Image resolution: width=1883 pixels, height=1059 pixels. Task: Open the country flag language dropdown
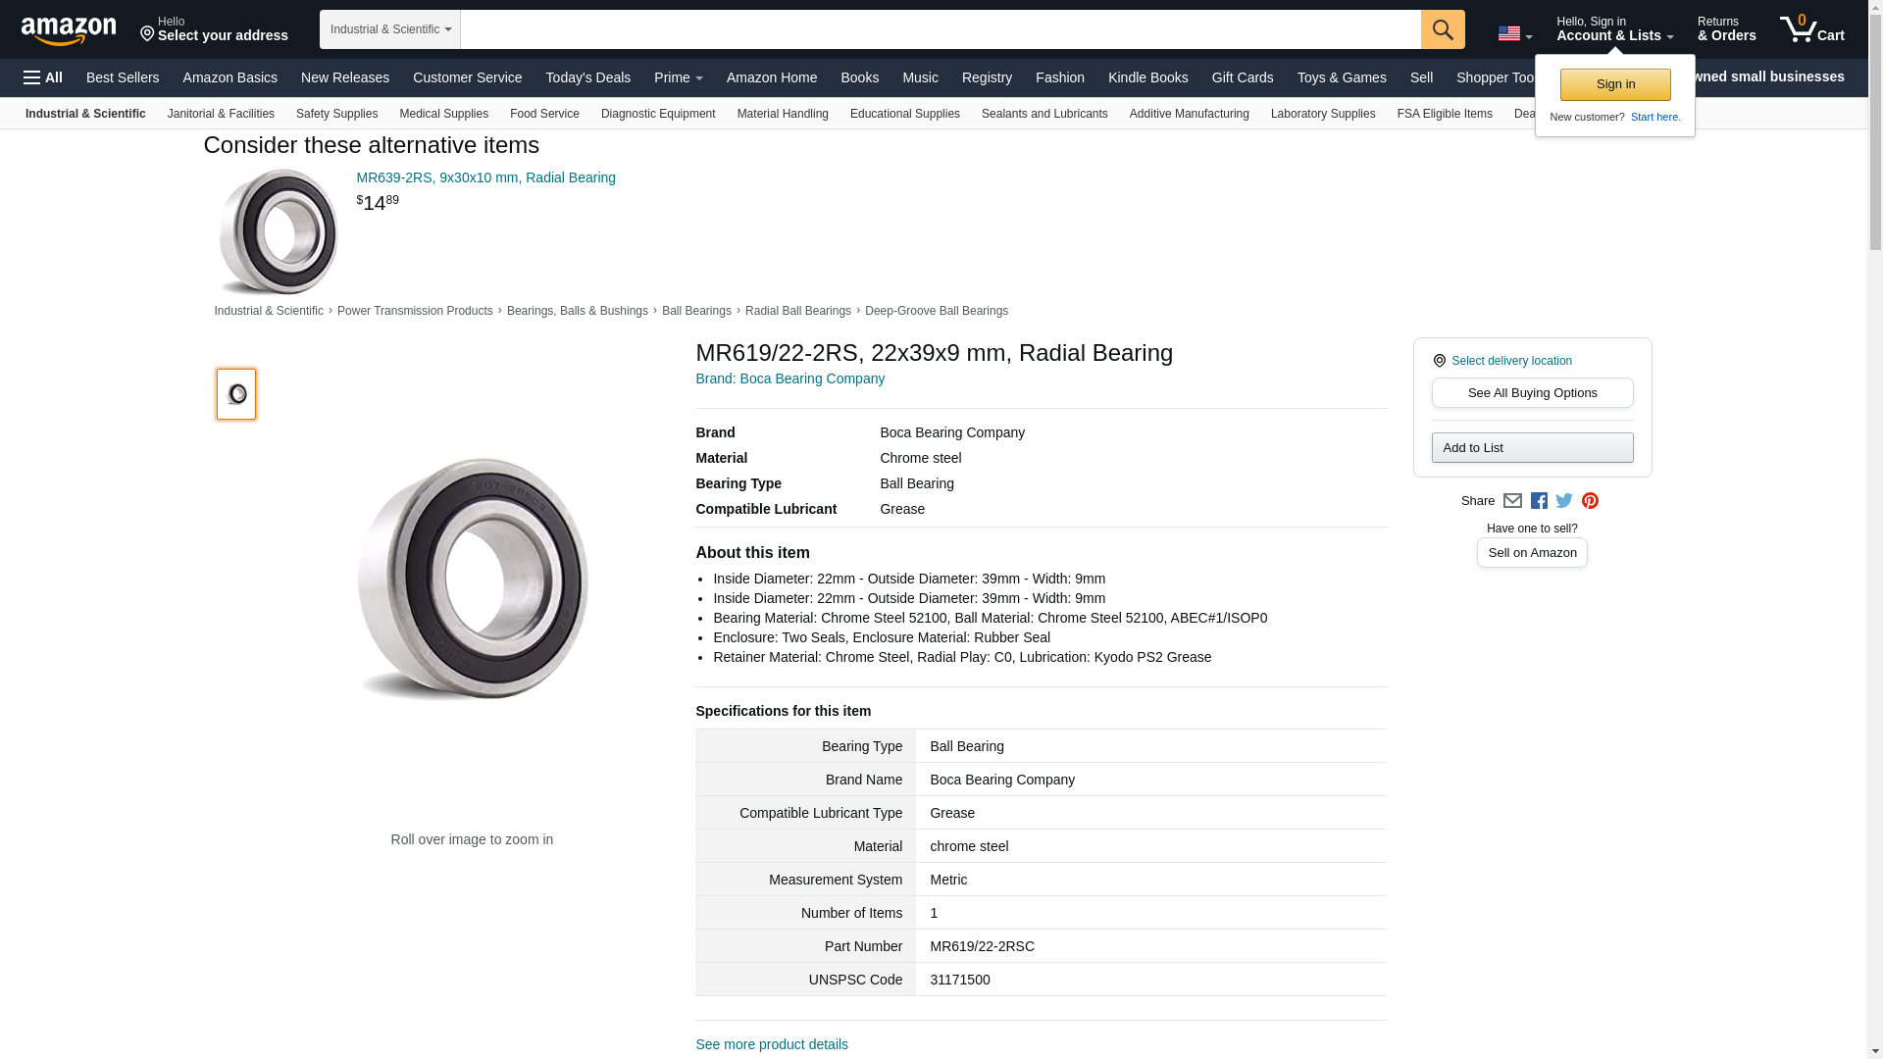tap(1514, 34)
